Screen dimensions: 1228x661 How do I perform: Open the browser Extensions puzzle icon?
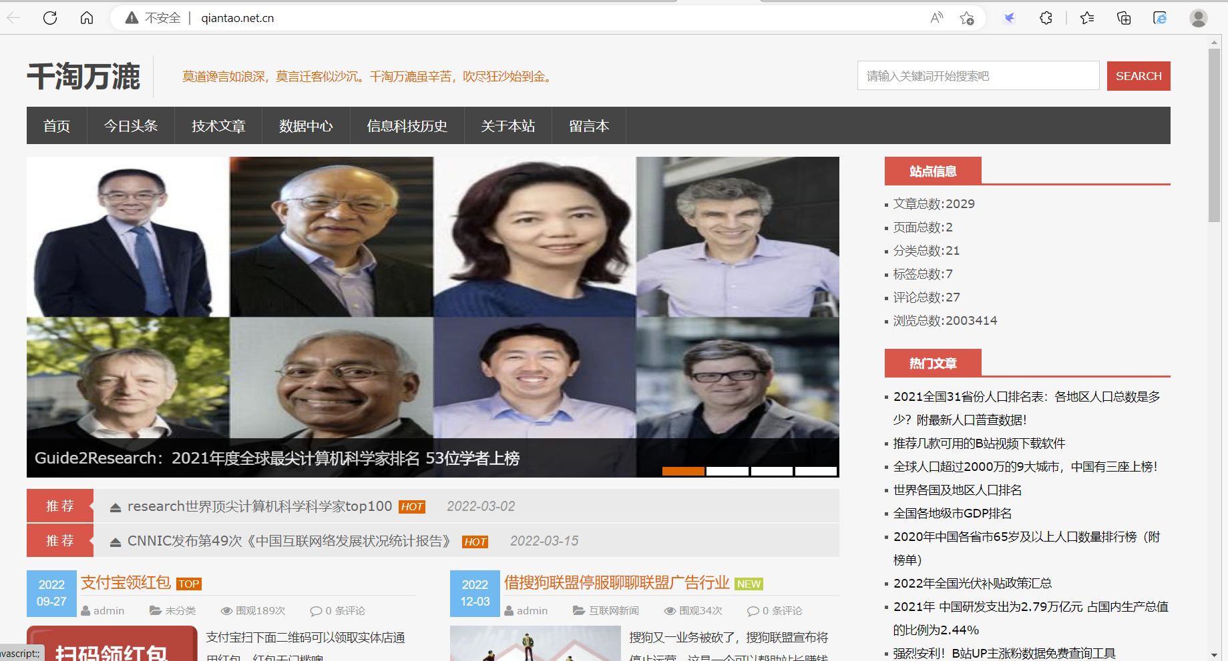click(1046, 18)
